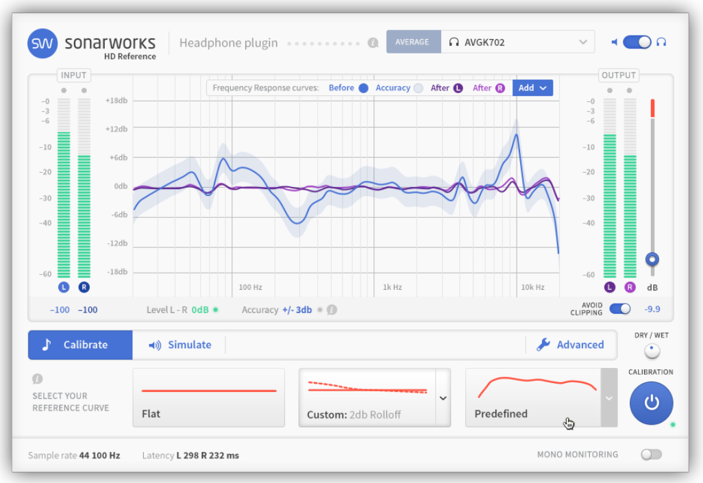
Task: Toggle the Accuracy curve visibility
Action: pyautogui.click(x=418, y=88)
